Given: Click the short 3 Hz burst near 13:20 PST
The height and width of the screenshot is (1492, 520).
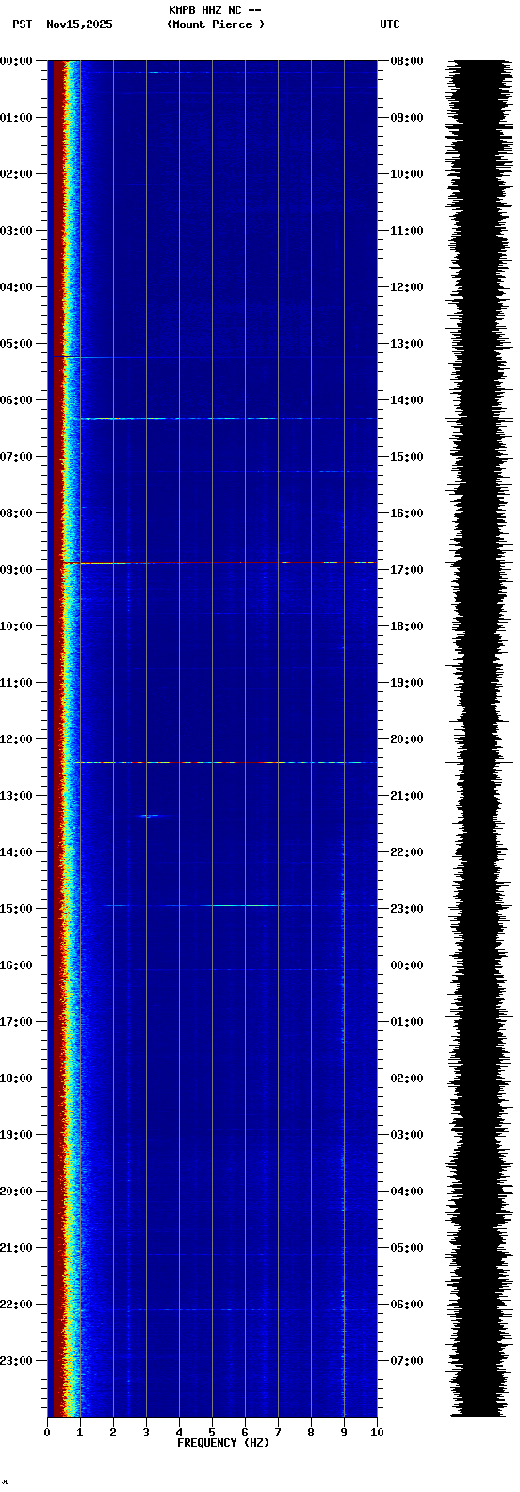Looking at the screenshot, I should 151,816.
